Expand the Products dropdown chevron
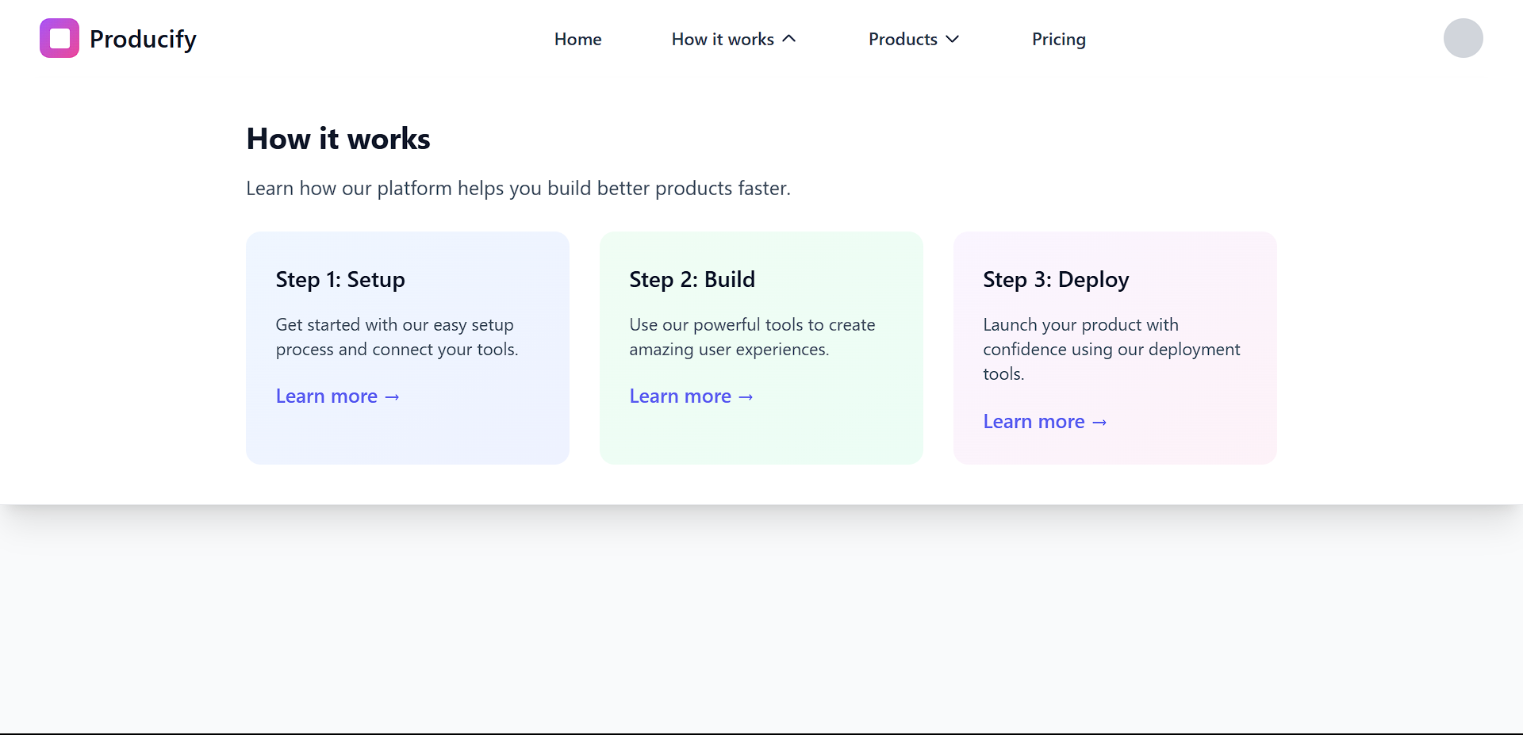 click(953, 39)
